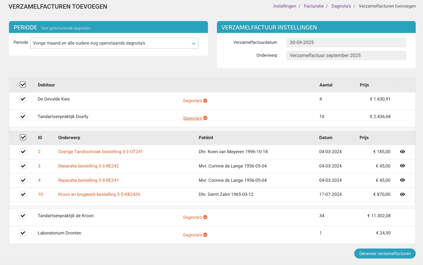Screen dimensions: 423x265
Task: Deselect dagnota ID 10 checkbox
Action: click(23, 194)
